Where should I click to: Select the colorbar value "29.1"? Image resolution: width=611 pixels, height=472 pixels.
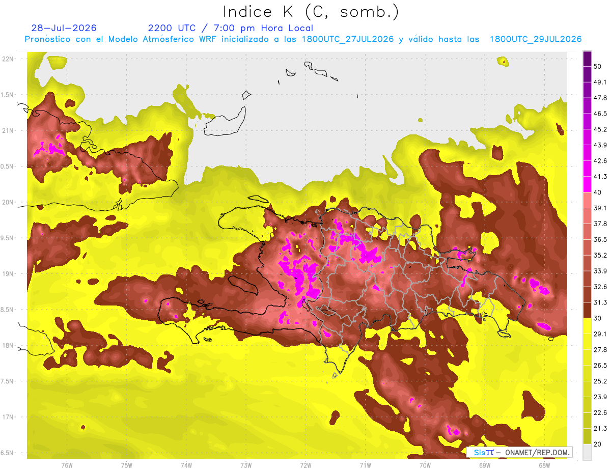[600, 334]
